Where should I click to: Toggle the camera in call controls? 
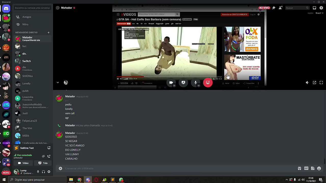click(x=171, y=83)
